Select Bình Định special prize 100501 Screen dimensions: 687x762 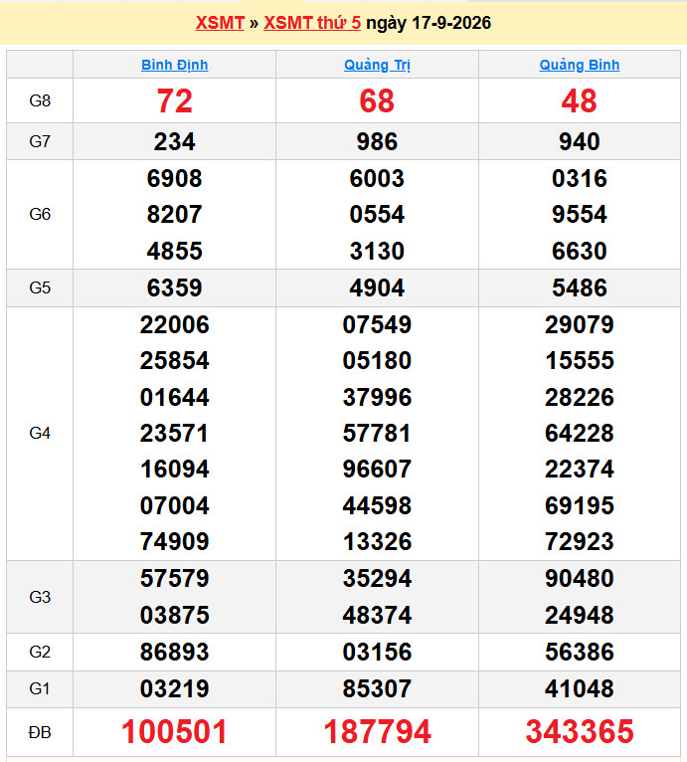point(174,731)
